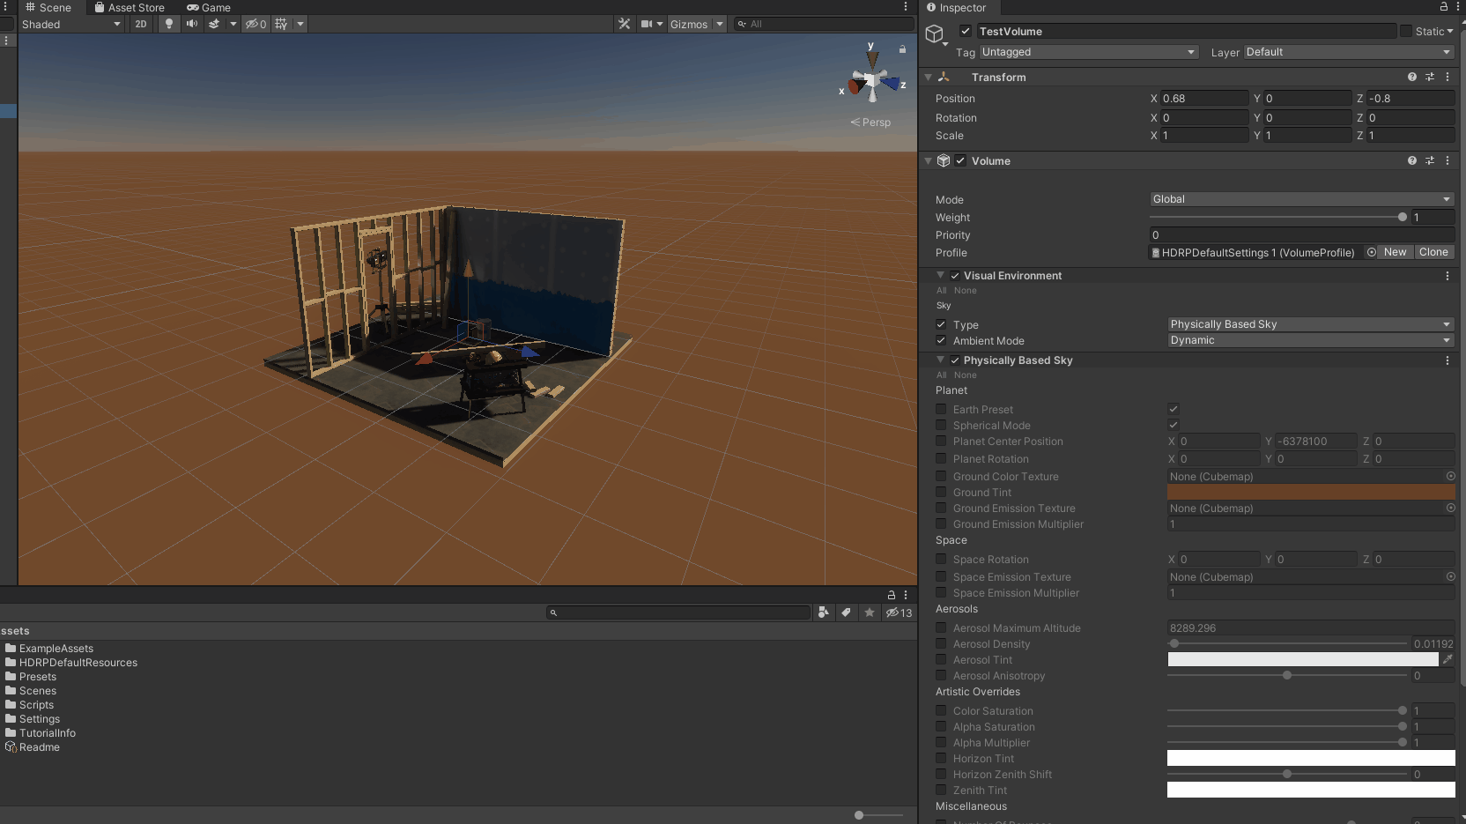Uncheck the Ambient Mode override
Viewport: 1466px width, 824px height.
tap(941, 340)
